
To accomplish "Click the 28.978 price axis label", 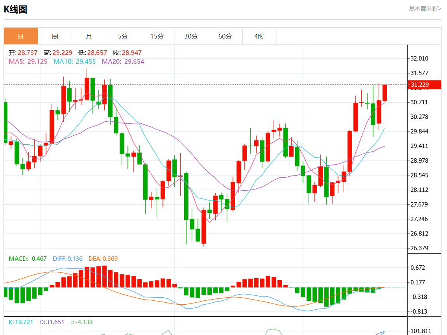I will point(419,160).
